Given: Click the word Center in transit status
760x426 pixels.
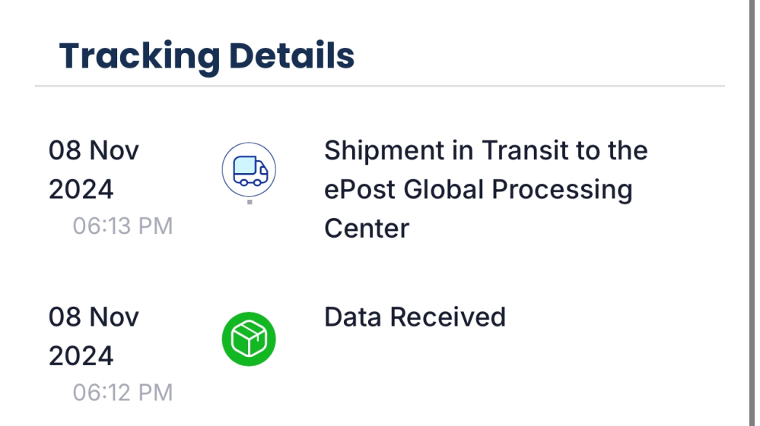Looking at the screenshot, I should tap(367, 229).
